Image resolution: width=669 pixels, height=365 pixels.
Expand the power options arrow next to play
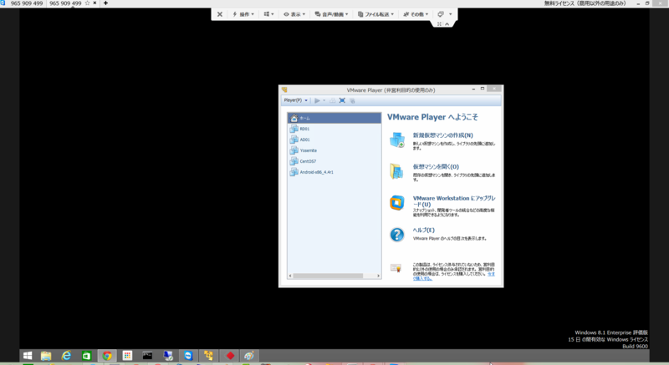pyautogui.click(x=324, y=100)
